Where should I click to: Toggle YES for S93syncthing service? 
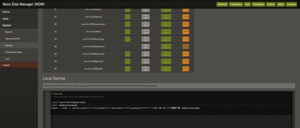pyautogui.click(x=127, y=39)
